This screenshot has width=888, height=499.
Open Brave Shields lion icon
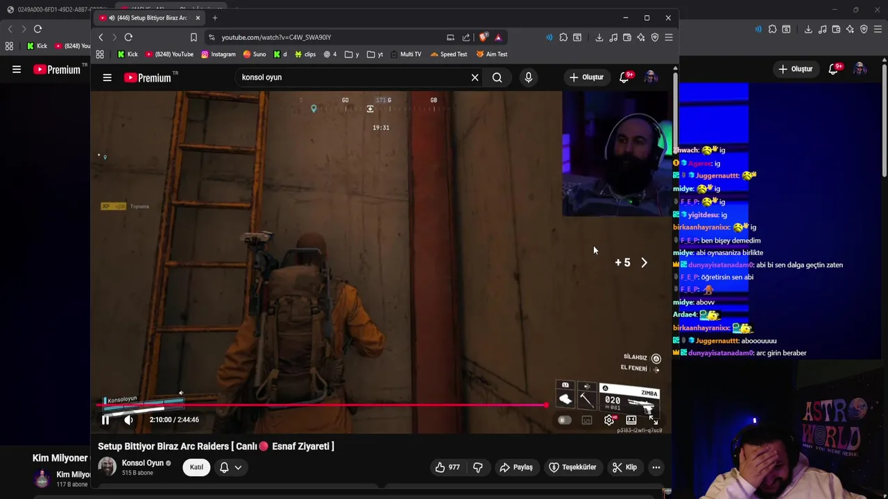484,37
